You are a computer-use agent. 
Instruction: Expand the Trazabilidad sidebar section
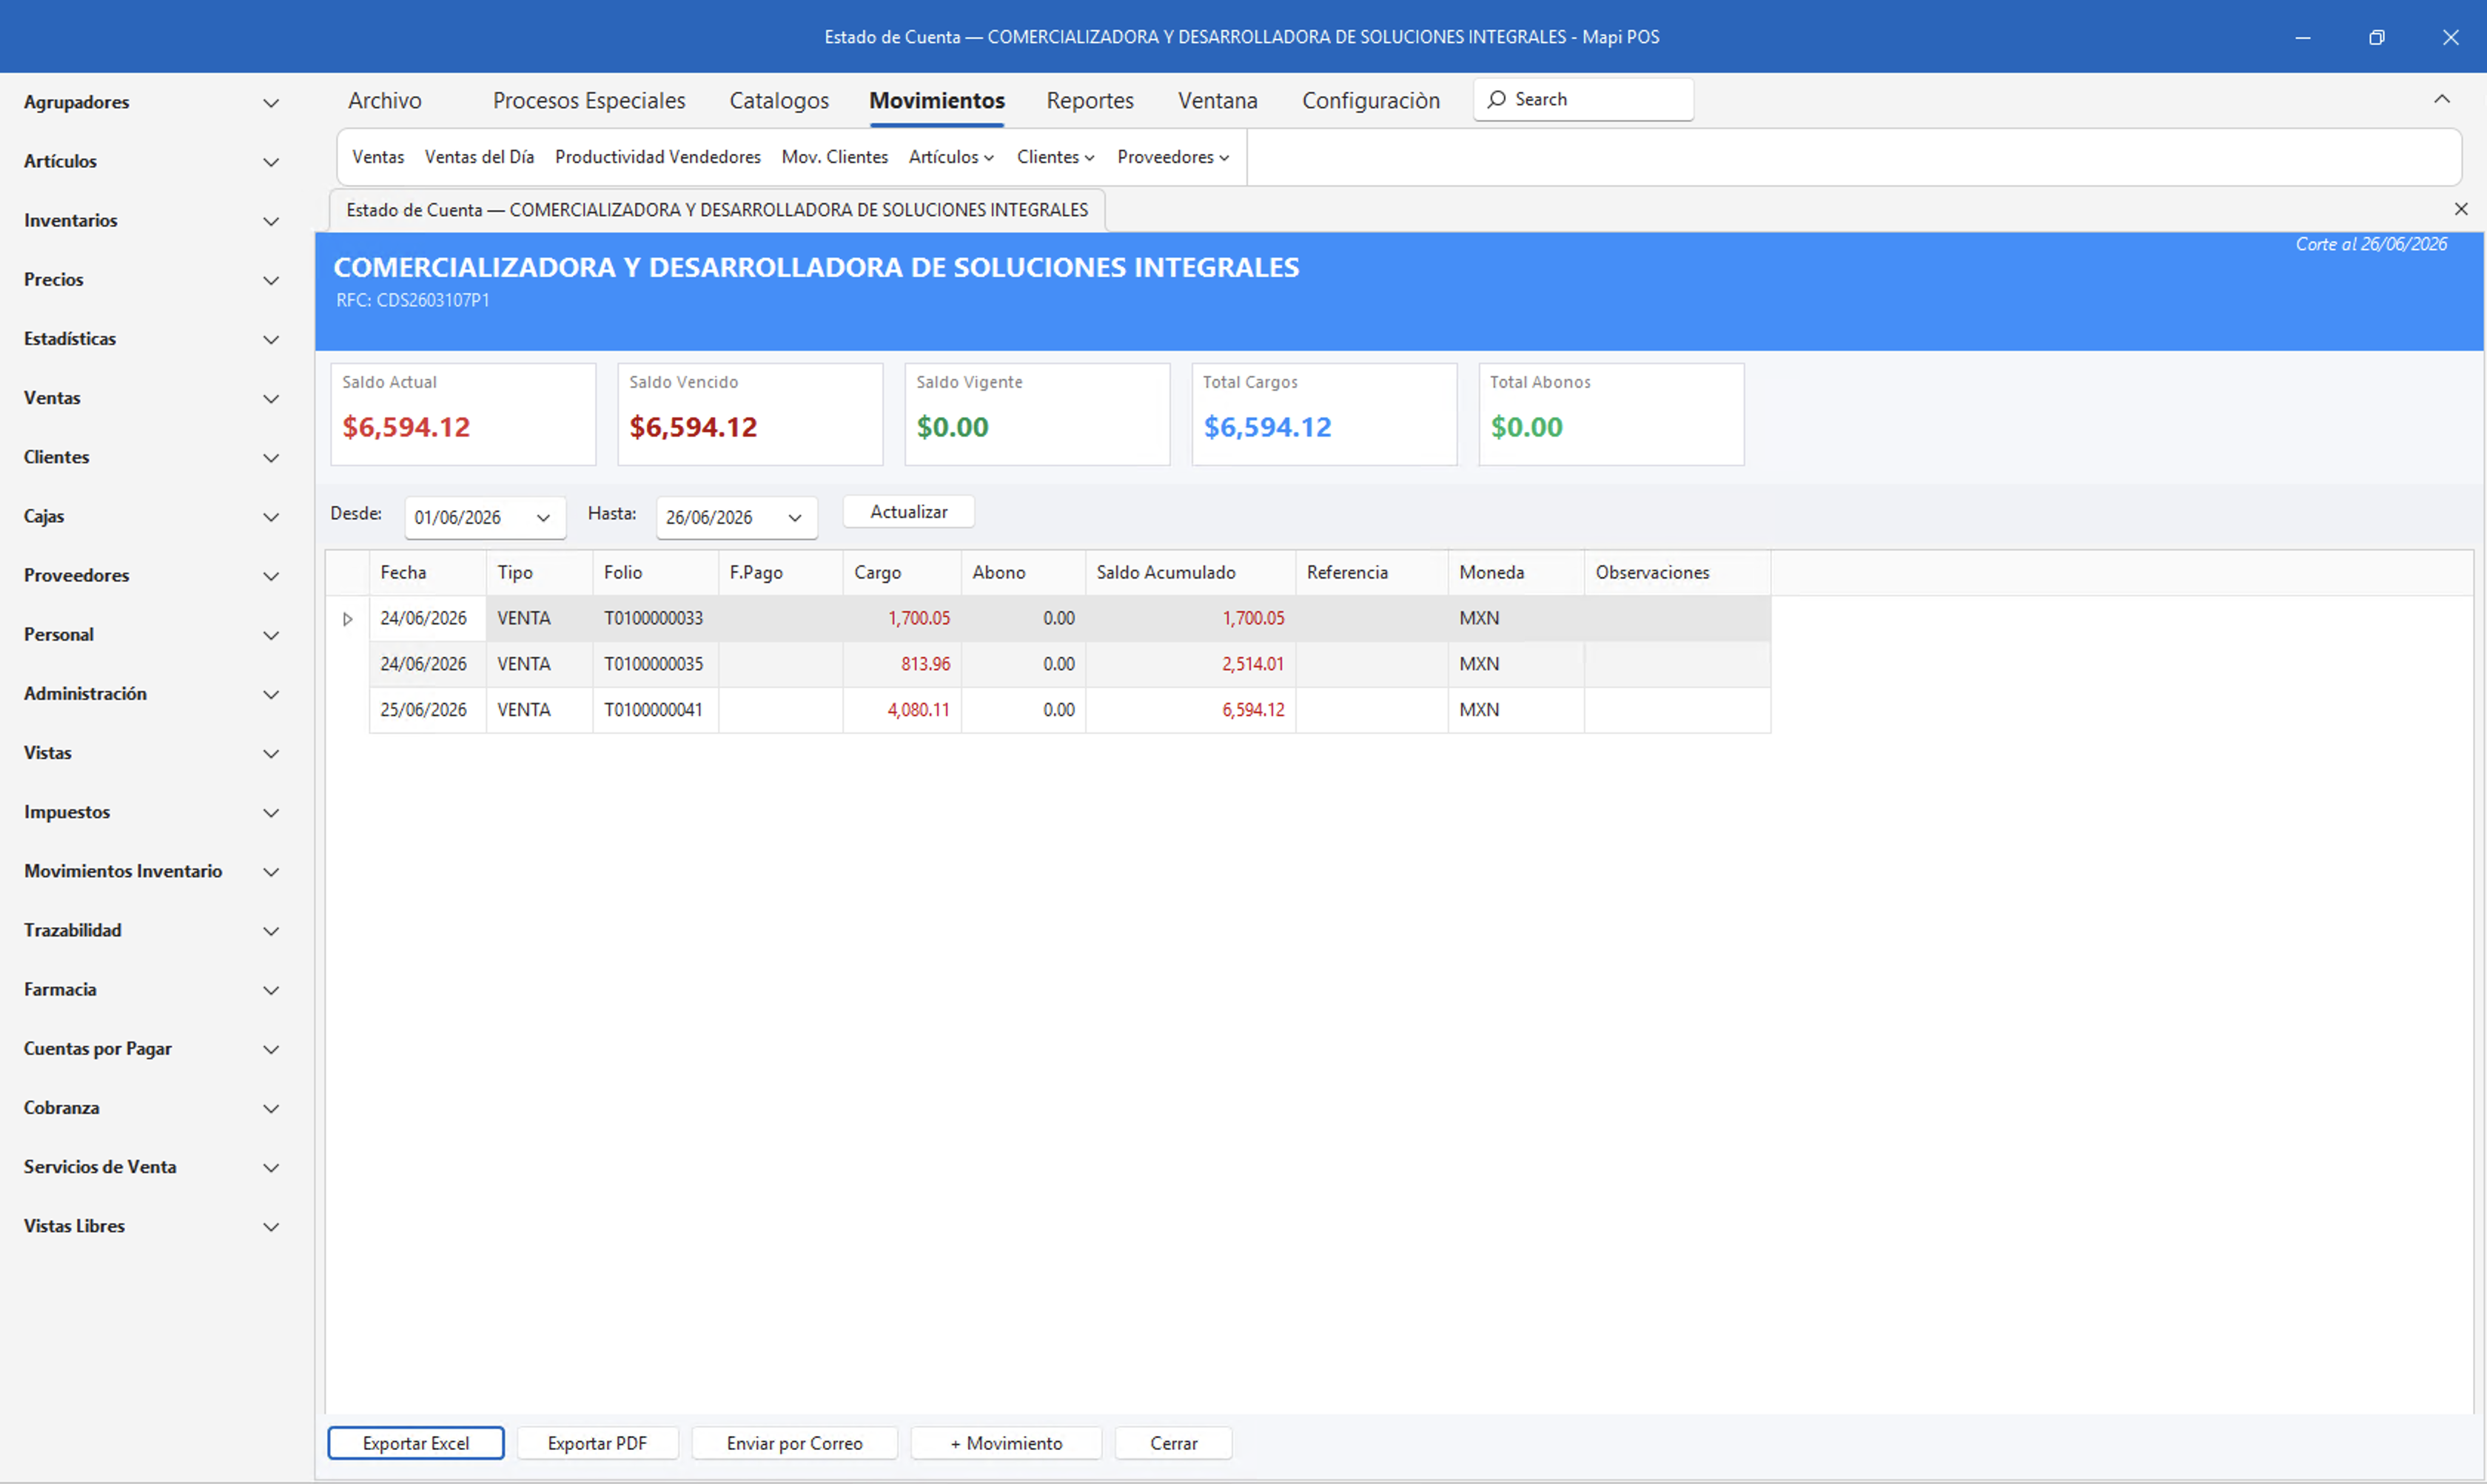click(x=271, y=931)
